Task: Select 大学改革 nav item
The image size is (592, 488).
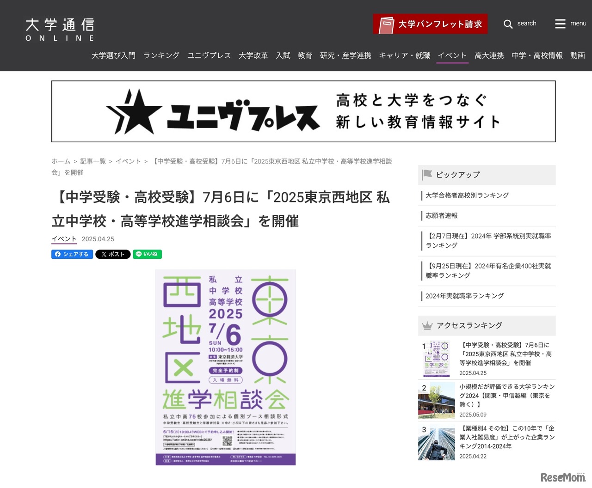Action: tap(253, 55)
